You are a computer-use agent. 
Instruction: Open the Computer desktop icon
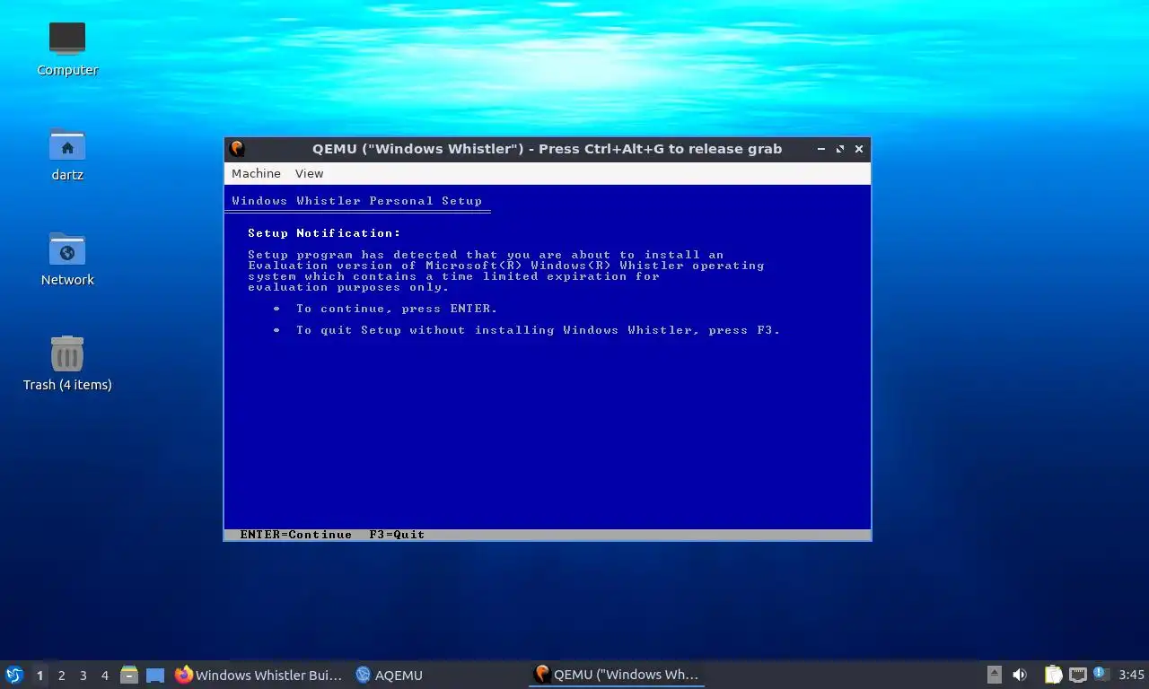pos(67,48)
